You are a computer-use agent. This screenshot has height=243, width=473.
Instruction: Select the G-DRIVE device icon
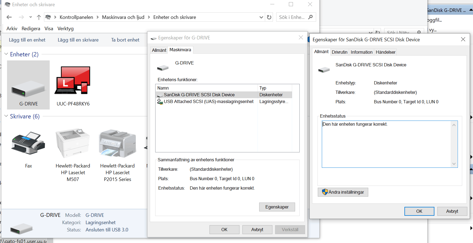point(28,85)
